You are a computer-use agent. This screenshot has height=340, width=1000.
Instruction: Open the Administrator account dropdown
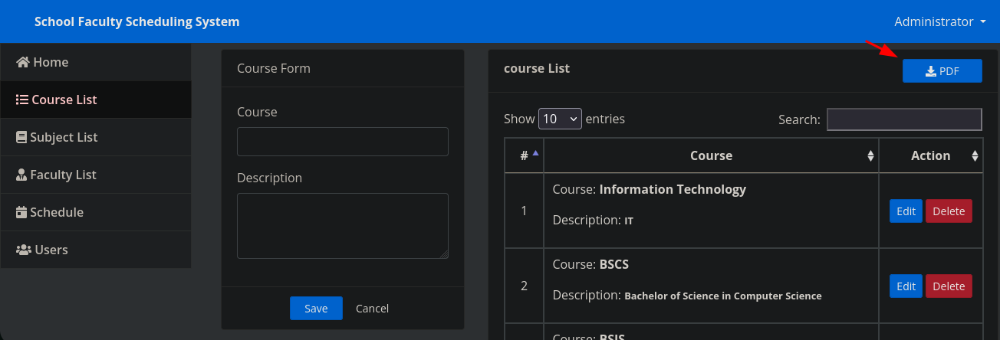click(939, 21)
